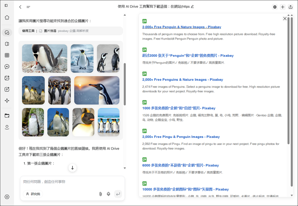Open '10000 多张免费的"企鹅图标"' Pixabay link
Viewport: 298px width, 206px height.
tap(185, 189)
